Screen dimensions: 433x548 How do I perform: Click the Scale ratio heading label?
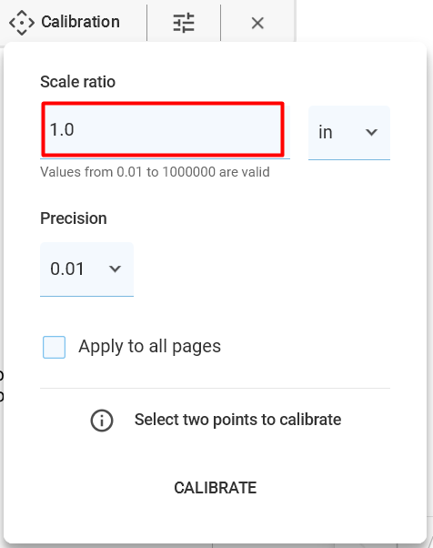click(x=77, y=82)
